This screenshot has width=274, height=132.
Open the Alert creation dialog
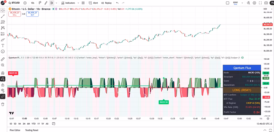click(93, 3)
